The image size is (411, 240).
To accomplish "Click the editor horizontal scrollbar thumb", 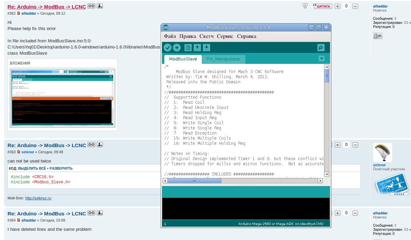I will click(194, 181).
